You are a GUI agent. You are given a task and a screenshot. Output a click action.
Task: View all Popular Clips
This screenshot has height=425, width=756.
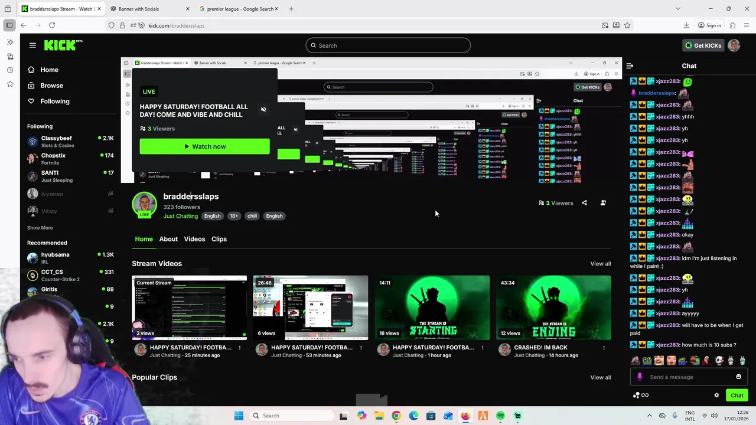pyautogui.click(x=600, y=377)
